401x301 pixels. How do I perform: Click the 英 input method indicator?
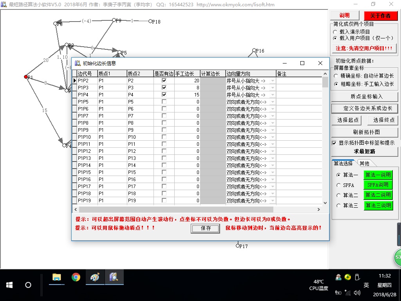[366, 285]
